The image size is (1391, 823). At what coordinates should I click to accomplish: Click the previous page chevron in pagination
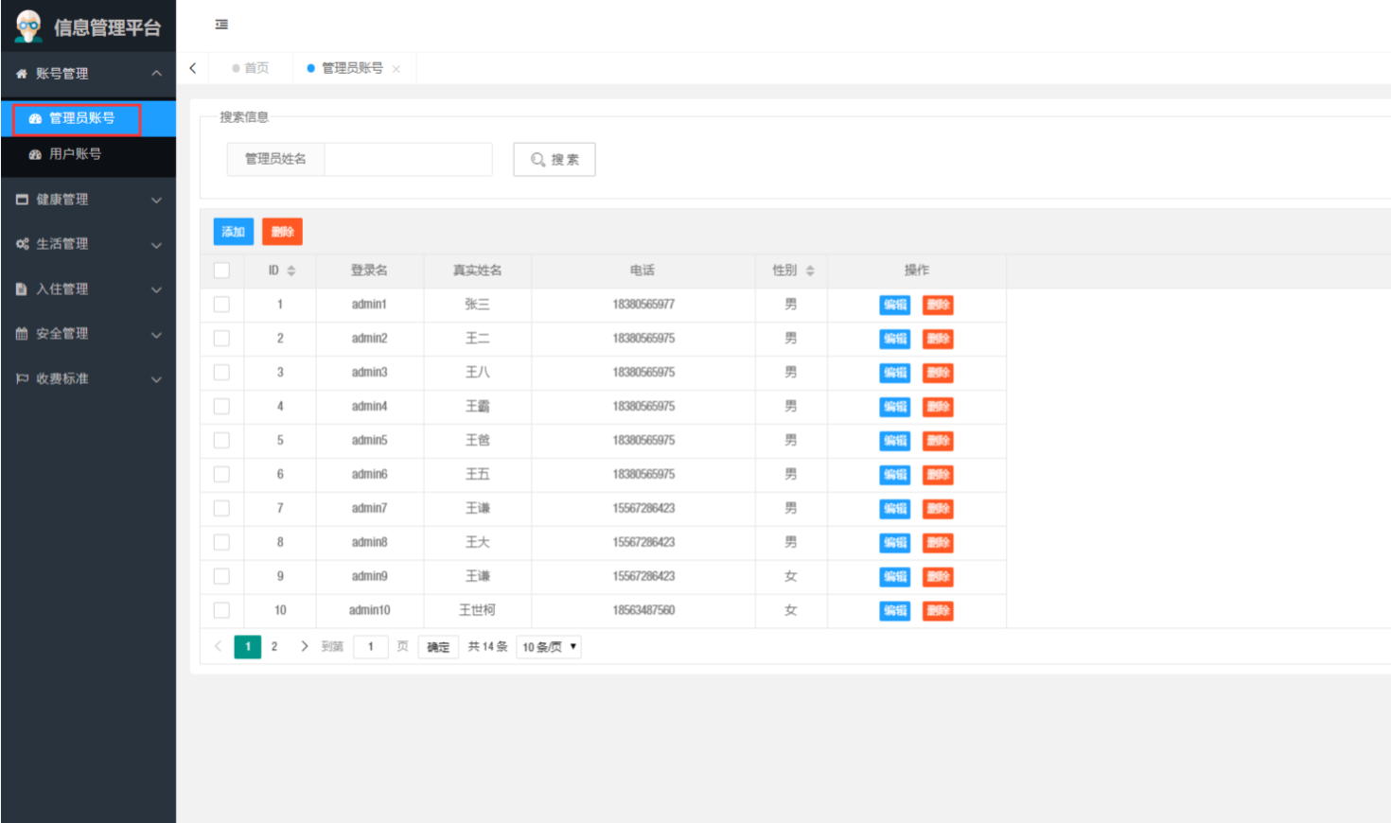(x=218, y=646)
